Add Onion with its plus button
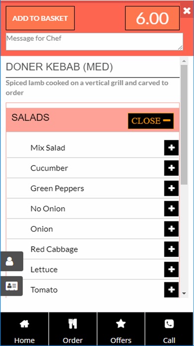This screenshot has height=346, width=194. point(171,229)
